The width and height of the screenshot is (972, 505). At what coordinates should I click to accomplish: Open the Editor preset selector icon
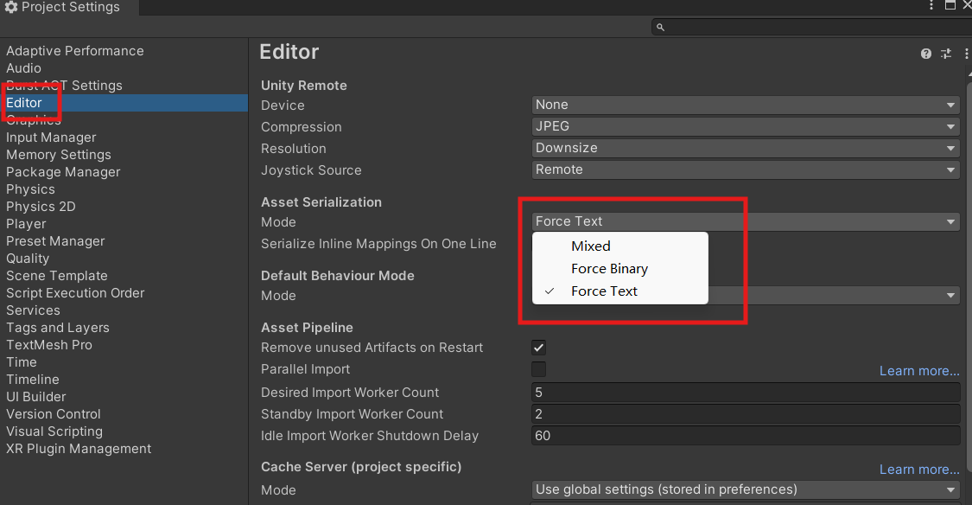[x=946, y=54]
